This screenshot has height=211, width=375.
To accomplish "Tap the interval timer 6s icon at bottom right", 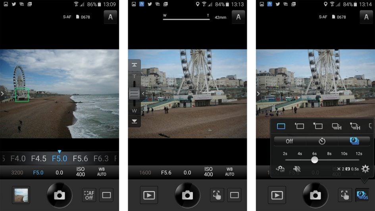I will tap(362, 195).
